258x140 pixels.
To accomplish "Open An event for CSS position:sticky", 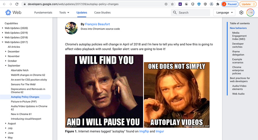I will [29, 80].
